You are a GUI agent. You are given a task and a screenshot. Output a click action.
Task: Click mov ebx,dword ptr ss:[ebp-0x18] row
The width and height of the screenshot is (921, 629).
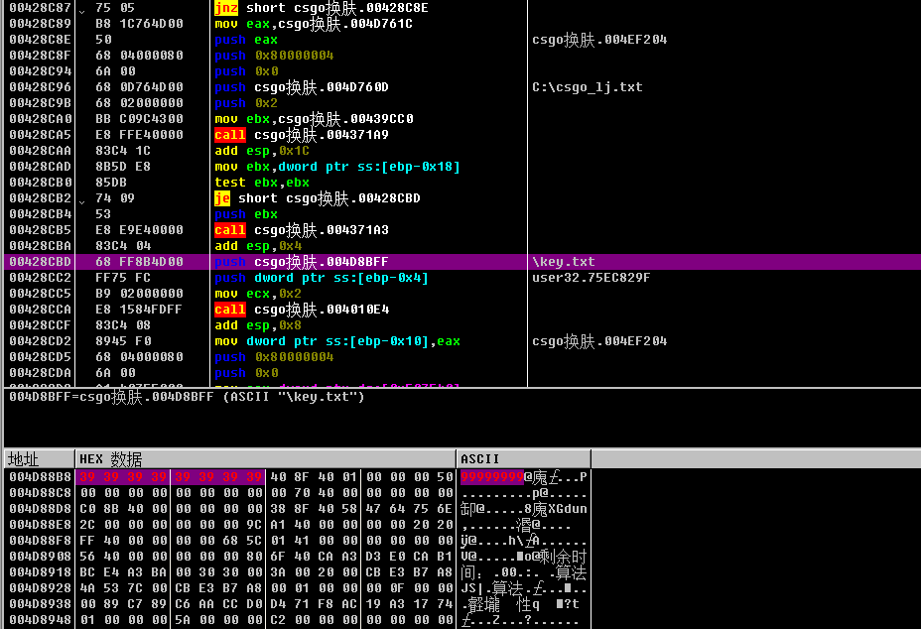461,167
